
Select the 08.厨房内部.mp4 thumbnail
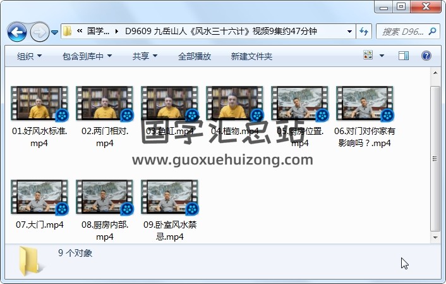[x=104, y=197]
